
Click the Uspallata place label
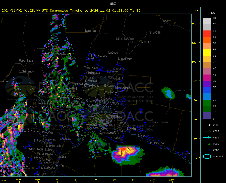(x=26, y=61)
